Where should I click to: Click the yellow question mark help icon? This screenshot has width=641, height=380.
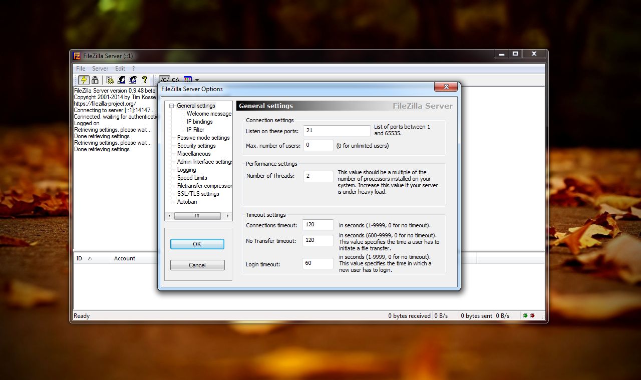pos(145,80)
